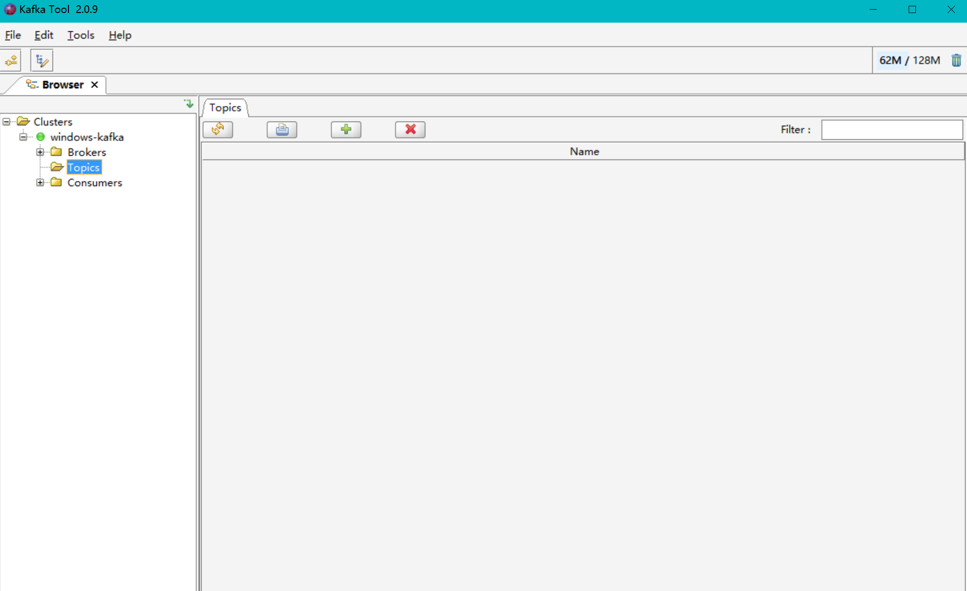Open the Help menu
Viewport: 967px width, 591px height.
(x=120, y=35)
